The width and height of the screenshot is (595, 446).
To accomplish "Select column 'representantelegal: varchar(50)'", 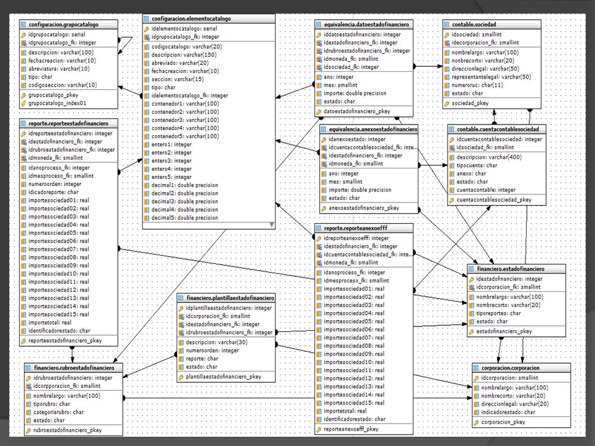I will click(491, 77).
